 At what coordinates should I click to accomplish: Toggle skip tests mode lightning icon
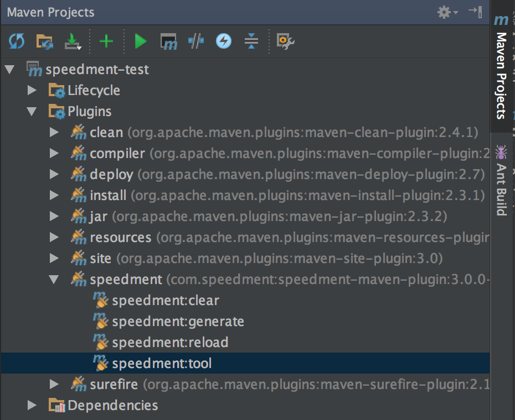tap(224, 41)
